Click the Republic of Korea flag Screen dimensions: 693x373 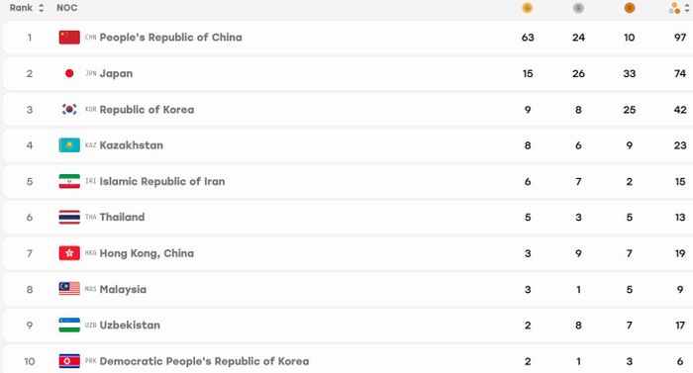(69, 109)
